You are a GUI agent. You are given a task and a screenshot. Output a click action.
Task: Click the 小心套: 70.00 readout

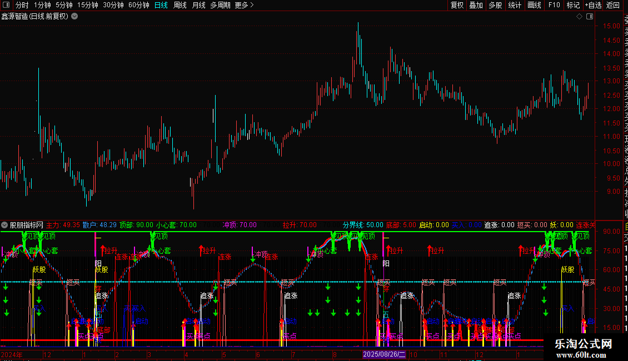coord(176,225)
